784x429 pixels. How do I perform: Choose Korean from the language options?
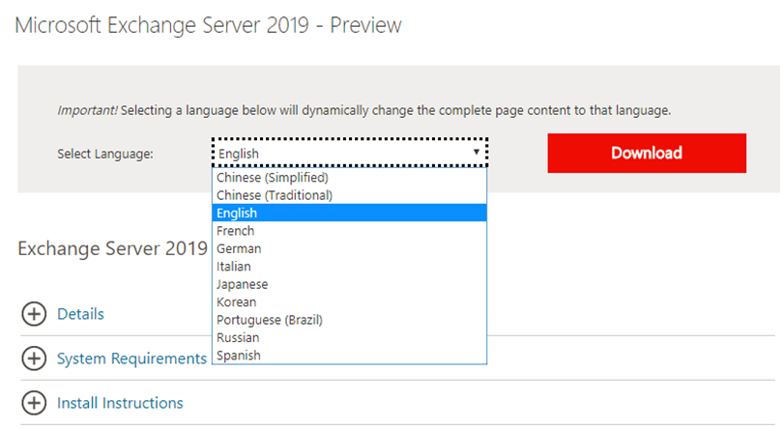(x=349, y=302)
